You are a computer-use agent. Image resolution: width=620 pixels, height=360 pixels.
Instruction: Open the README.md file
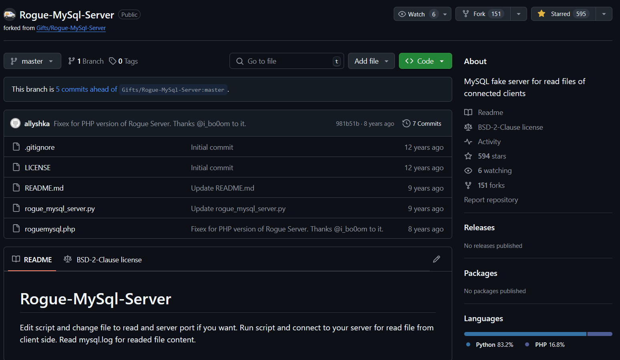coord(44,188)
